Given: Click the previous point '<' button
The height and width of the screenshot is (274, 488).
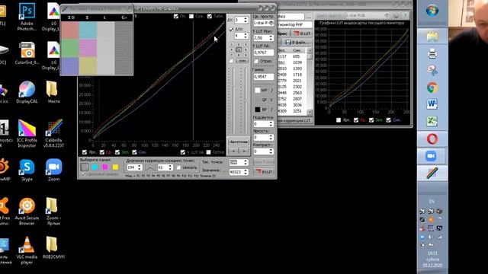Looking at the screenshot, I should click(233, 151).
